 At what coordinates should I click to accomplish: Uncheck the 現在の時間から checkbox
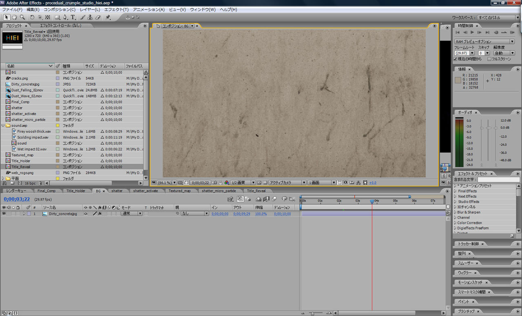coord(455,59)
